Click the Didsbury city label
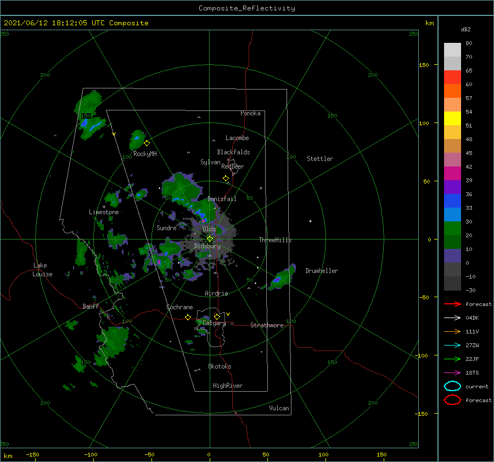The image size is (494, 462). click(x=207, y=246)
